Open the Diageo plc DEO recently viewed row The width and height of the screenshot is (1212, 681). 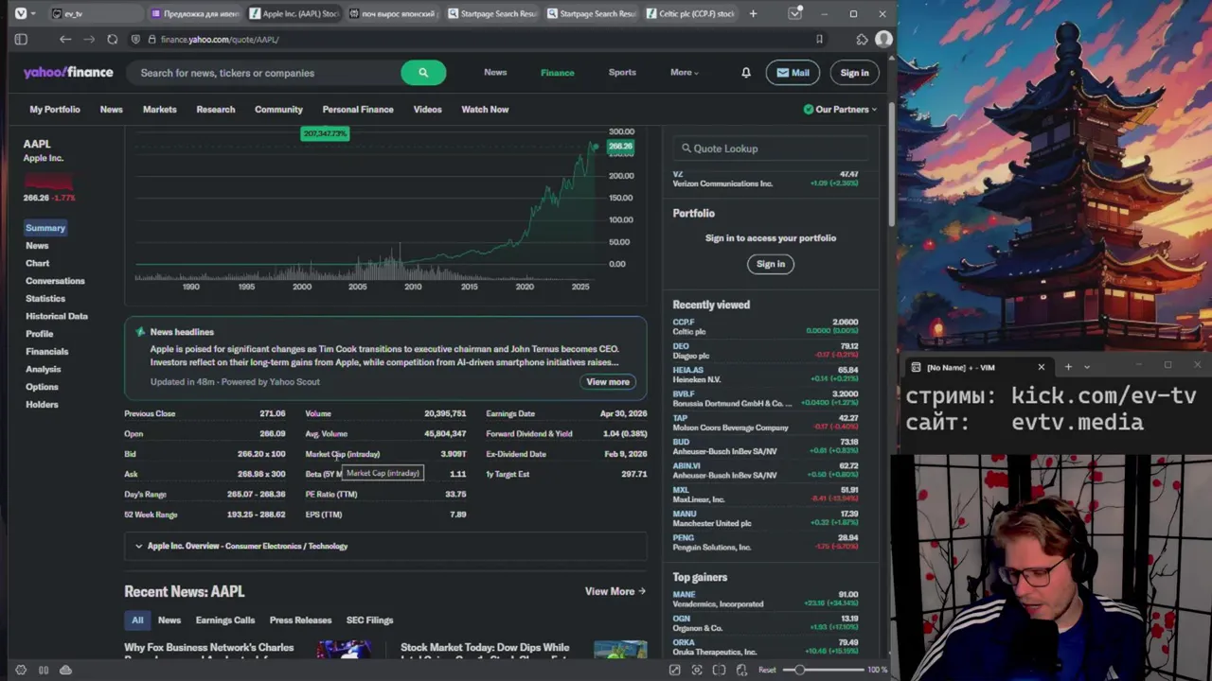pos(765,351)
